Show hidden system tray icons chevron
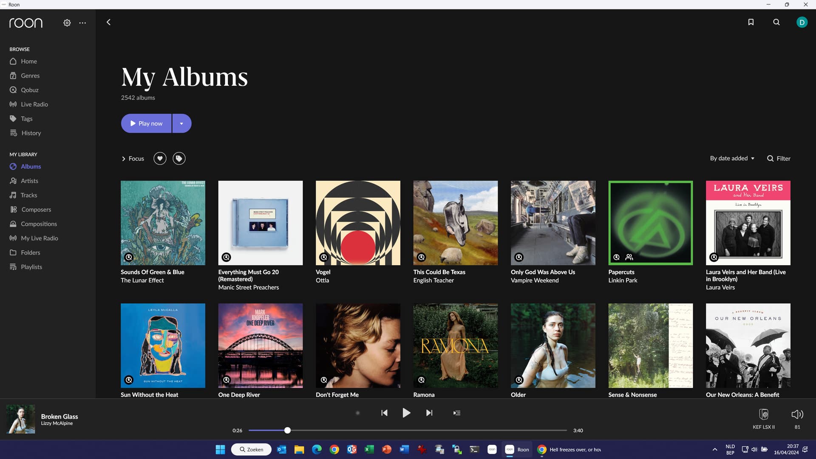816x459 pixels. (715, 450)
